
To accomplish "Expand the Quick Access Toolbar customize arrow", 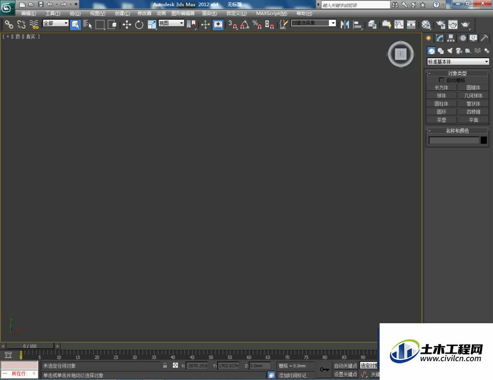I will pyautogui.click(x=76, y=4).
